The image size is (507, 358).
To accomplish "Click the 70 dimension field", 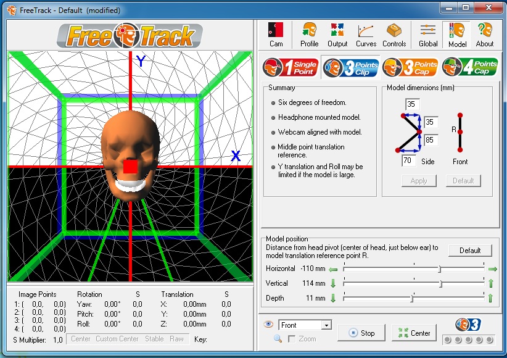I will coord(409,160).
